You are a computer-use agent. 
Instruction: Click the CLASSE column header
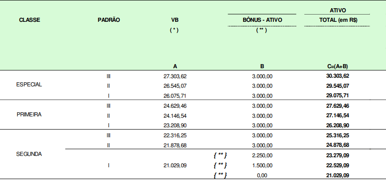click(29, 20)
